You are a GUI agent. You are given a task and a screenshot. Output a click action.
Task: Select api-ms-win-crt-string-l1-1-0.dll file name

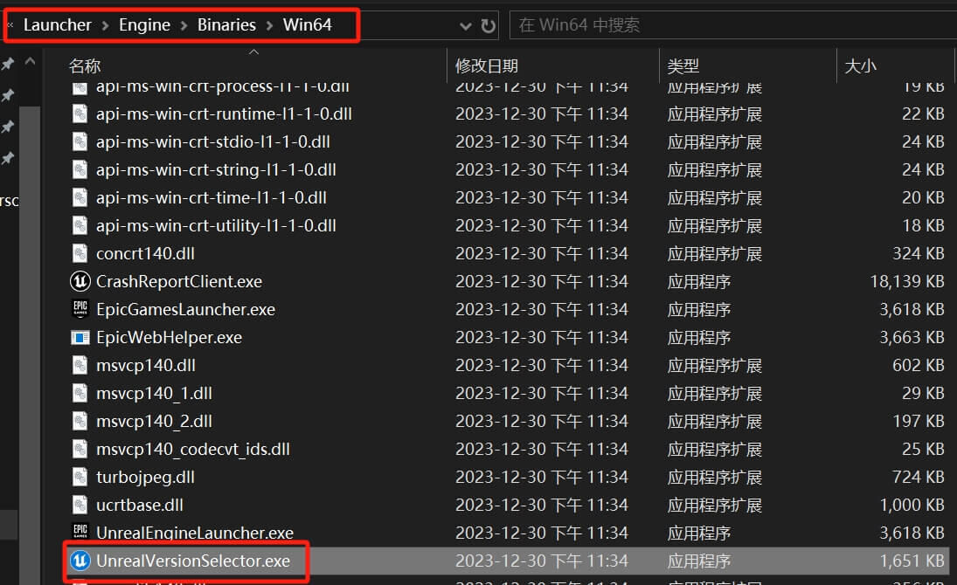(216, 169)
